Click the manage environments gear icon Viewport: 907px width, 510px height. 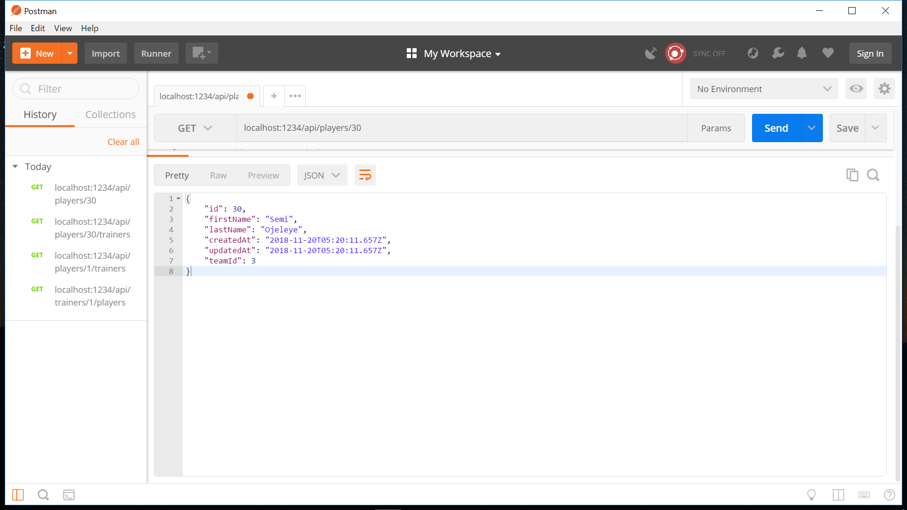884,89
